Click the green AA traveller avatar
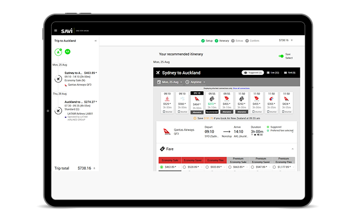The height and width of the screenshot is (222, 355). 68,51
